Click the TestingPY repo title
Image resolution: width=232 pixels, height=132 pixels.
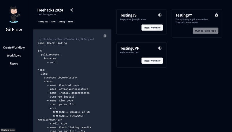click(184, 15)
